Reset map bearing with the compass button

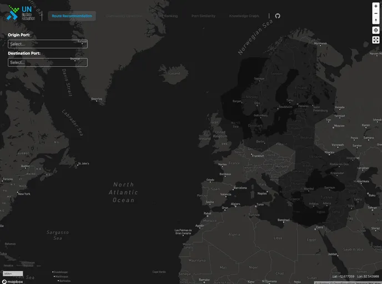coord(376,21)
